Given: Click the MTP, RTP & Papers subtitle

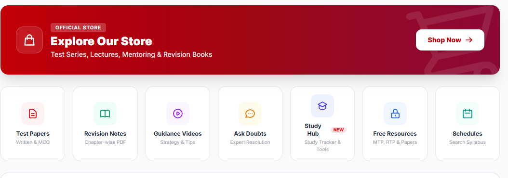Looking at the screenshot, I should pos(395,142).
